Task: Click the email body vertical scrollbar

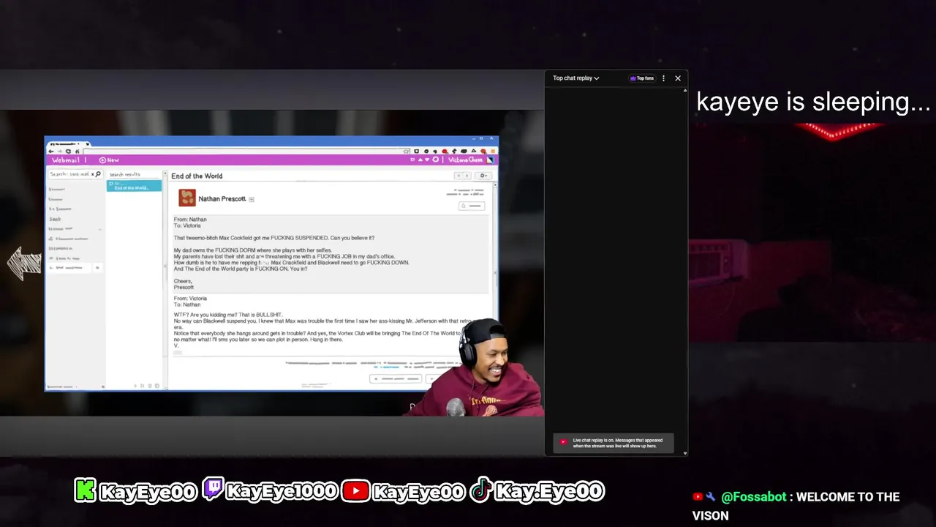Action: click(495, 272)
